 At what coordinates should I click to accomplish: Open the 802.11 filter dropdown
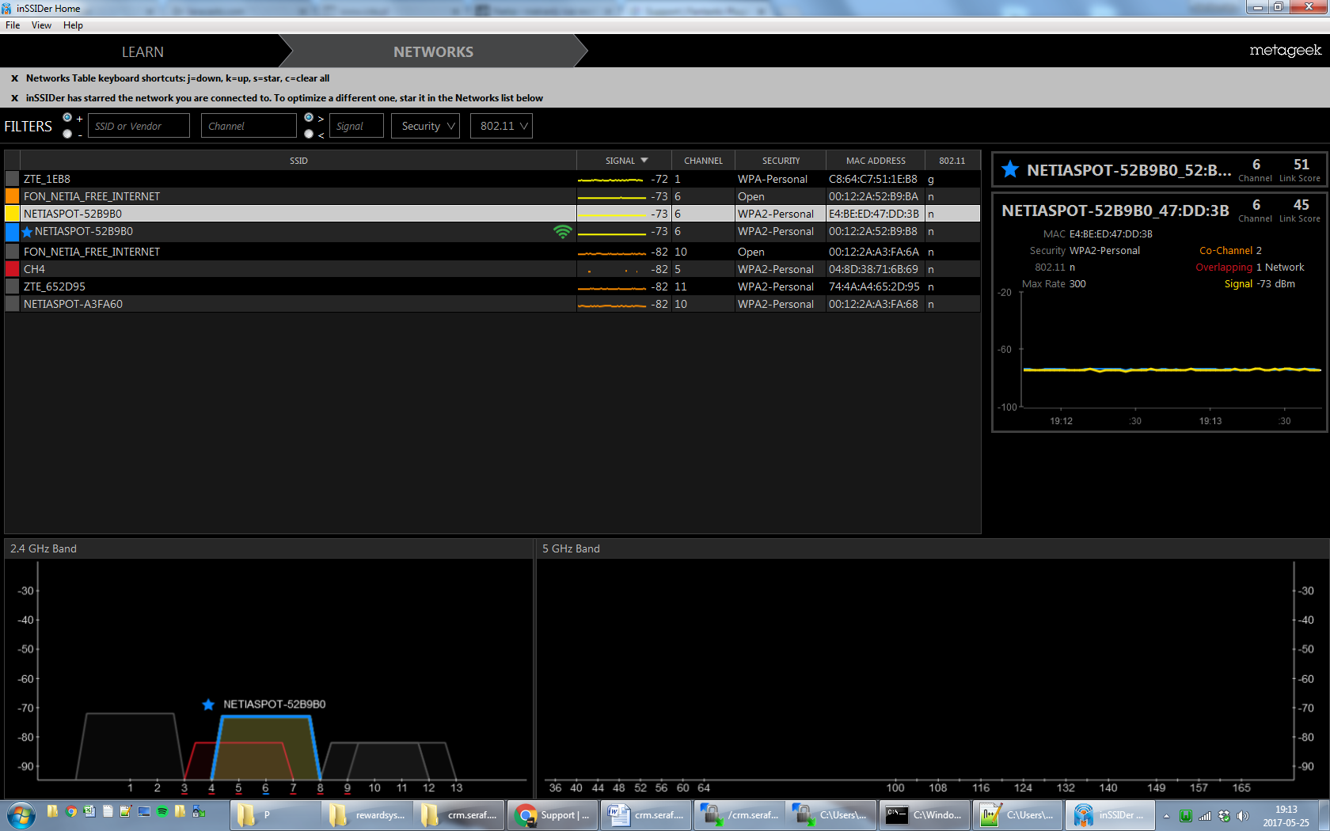(501, 126)
